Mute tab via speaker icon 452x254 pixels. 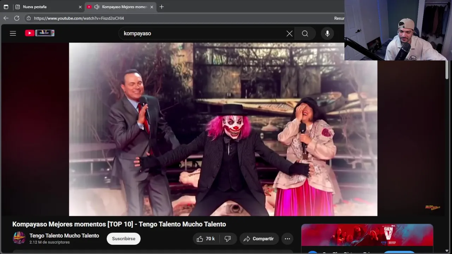click(96, 7)
